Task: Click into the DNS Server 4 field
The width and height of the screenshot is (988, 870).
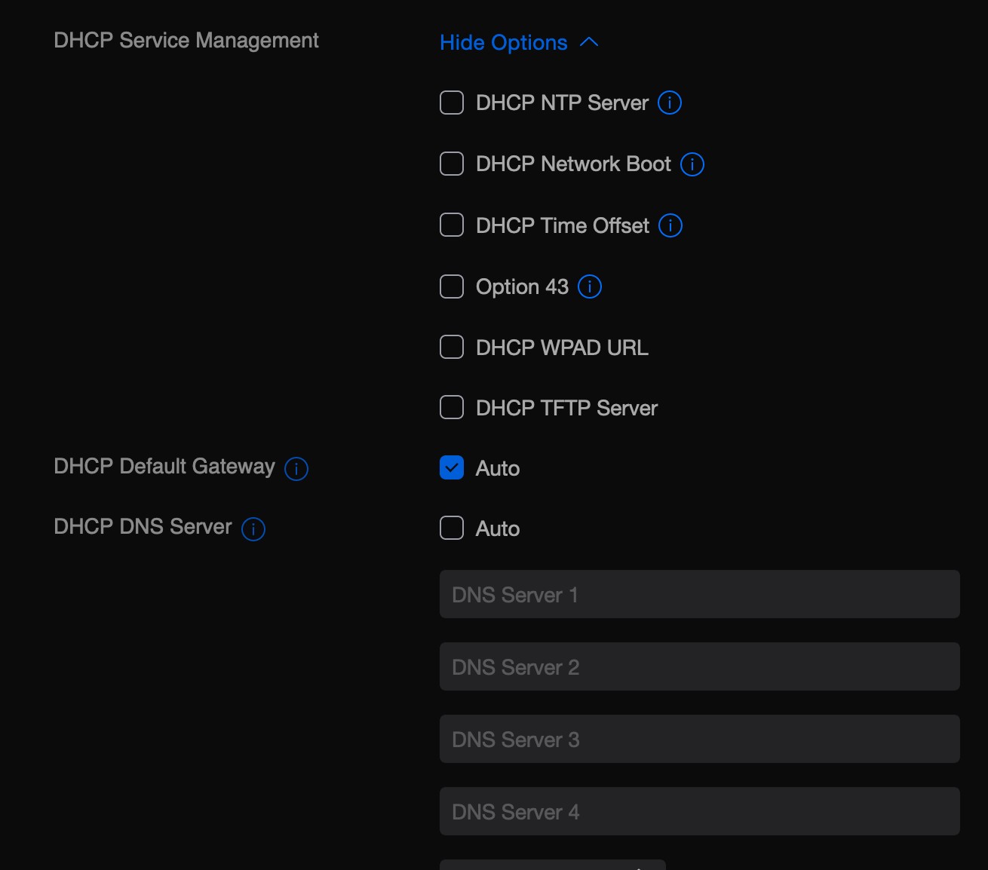Action: click(699, 811)
